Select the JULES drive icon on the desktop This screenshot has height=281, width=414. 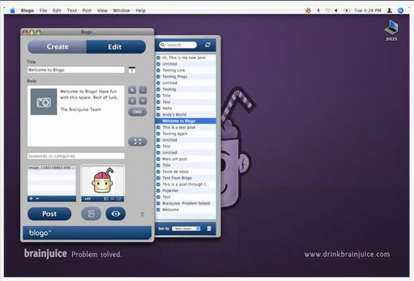click(x=391, y=30)
